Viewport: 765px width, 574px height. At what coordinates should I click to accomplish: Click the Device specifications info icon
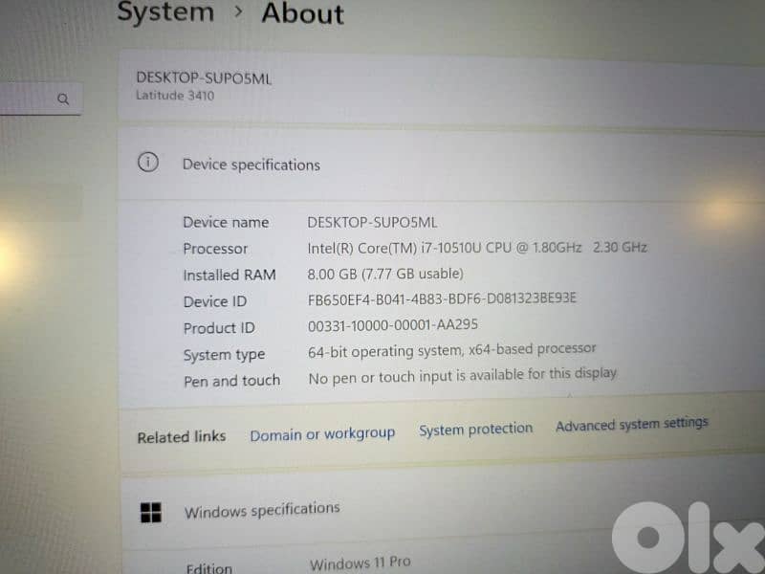point(147,163)
